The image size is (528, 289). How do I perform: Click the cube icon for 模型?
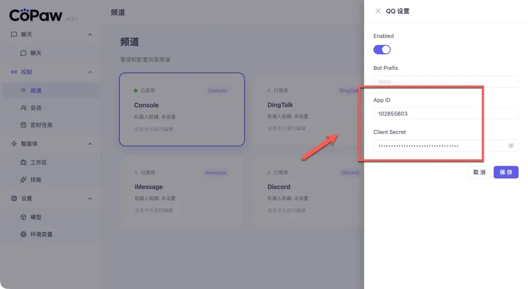(x=23, y=217)
